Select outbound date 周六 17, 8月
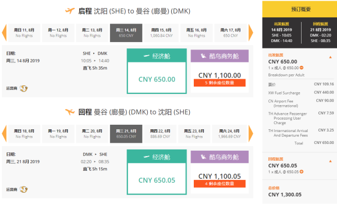This screenshot has width=337, height=204. pos(230,33)
